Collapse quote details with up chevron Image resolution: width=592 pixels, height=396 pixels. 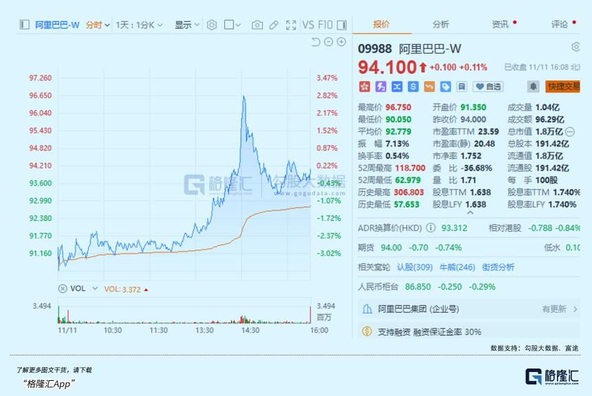point(470,213)
